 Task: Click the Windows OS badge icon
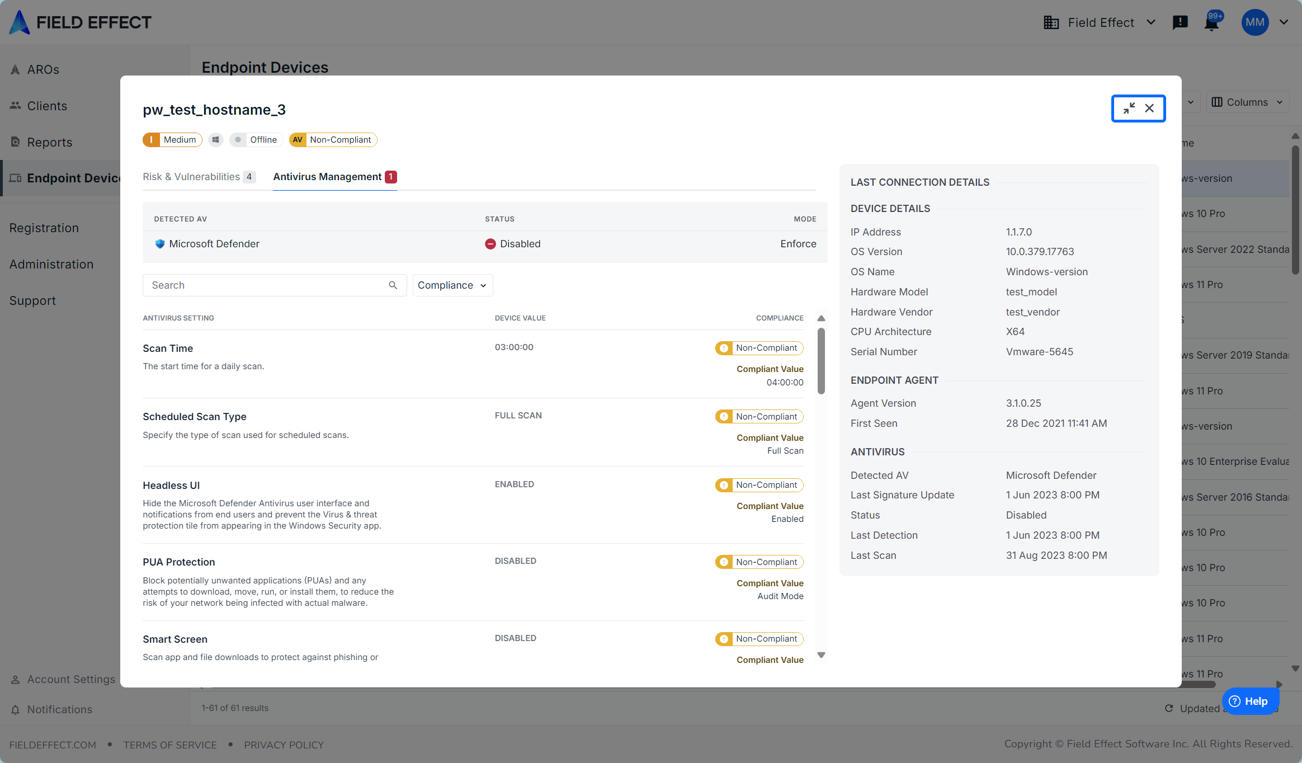tap(216, 140)
